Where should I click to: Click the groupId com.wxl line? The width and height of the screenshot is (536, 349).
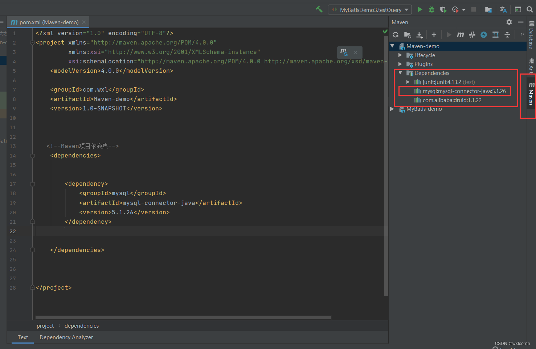coord(97,89)
